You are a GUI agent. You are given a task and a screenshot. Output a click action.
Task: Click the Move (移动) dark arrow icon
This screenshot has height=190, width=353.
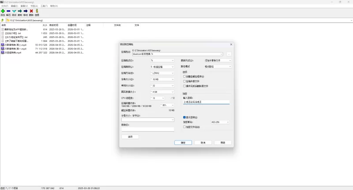pos(26,11)
